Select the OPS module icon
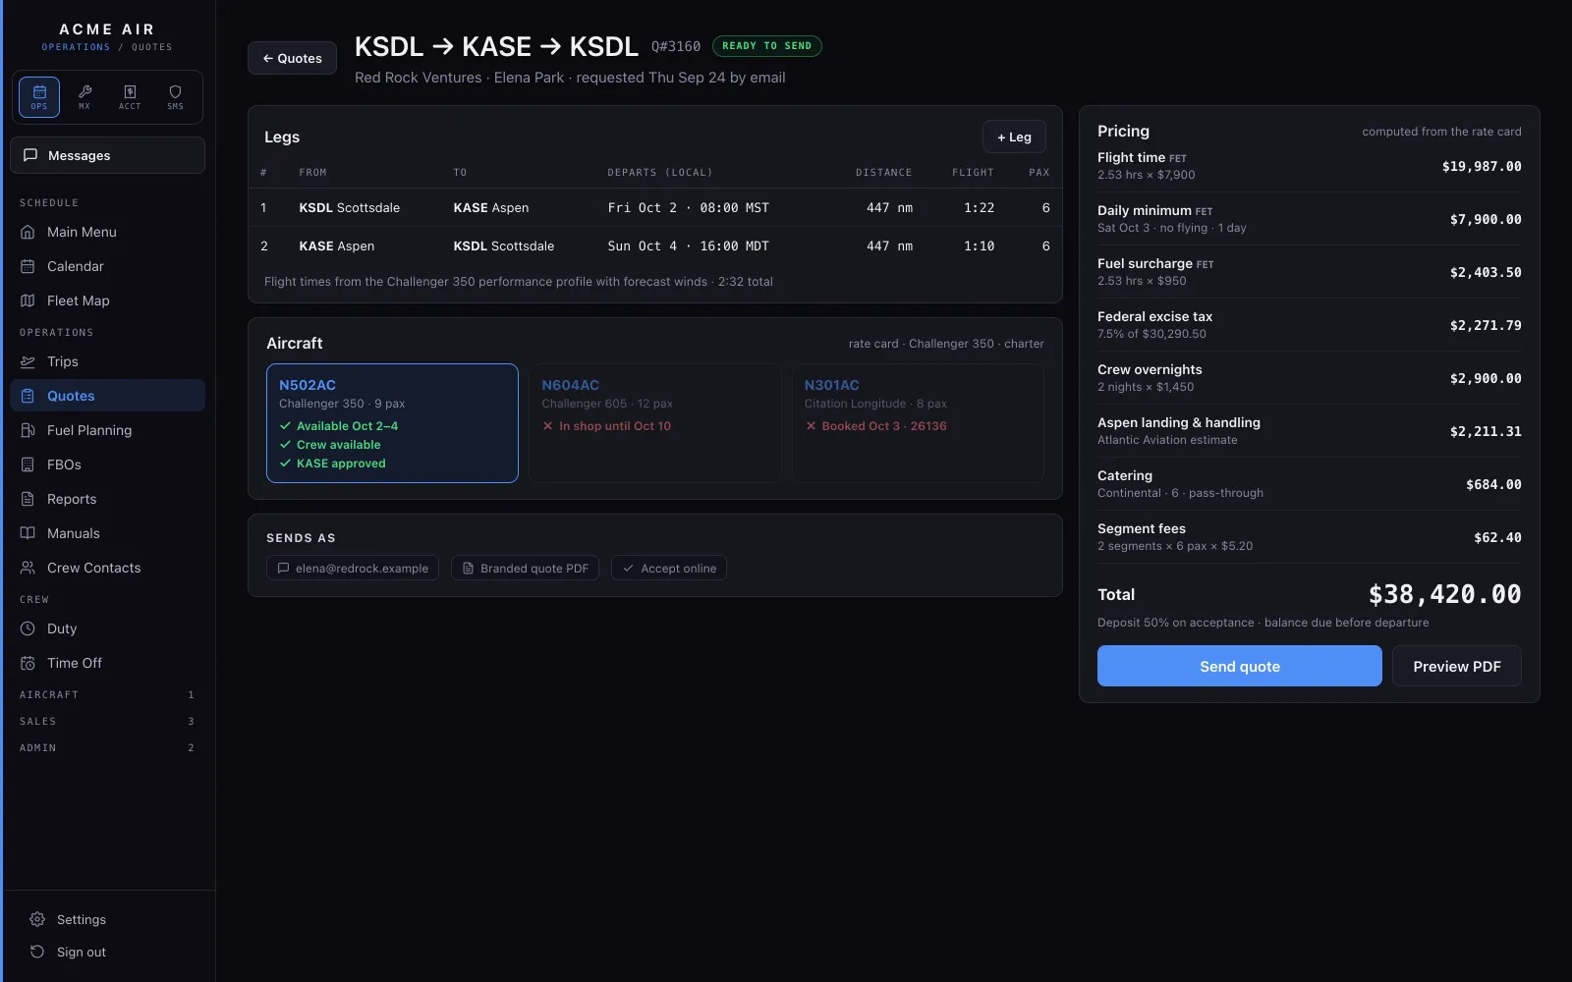Screen dimensions: 1572x982 39,97
